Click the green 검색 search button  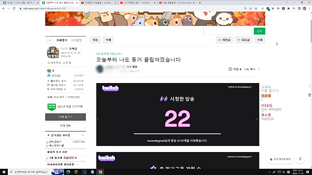(x=259, y=31)
